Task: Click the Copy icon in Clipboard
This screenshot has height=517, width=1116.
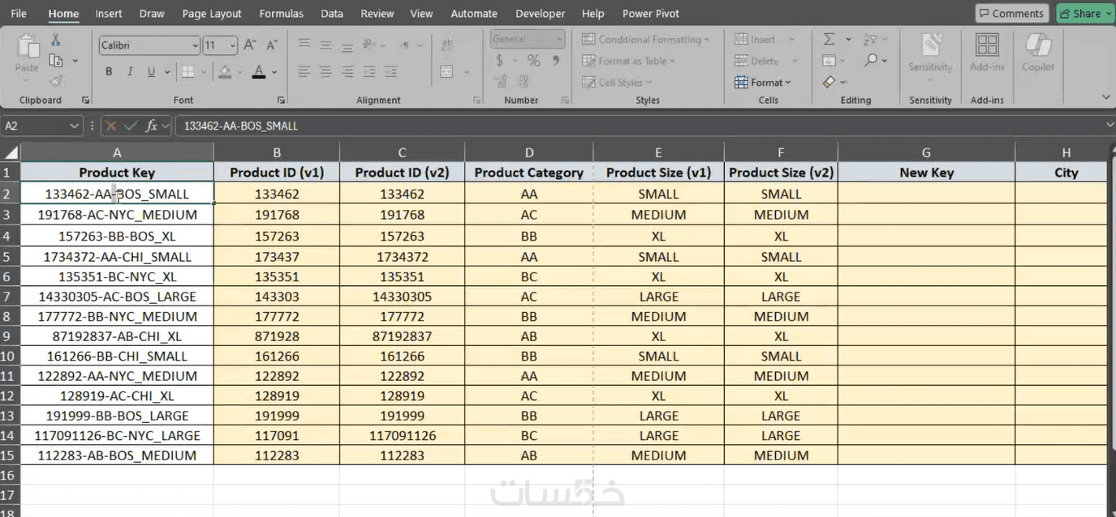Action: click(56, 61)
